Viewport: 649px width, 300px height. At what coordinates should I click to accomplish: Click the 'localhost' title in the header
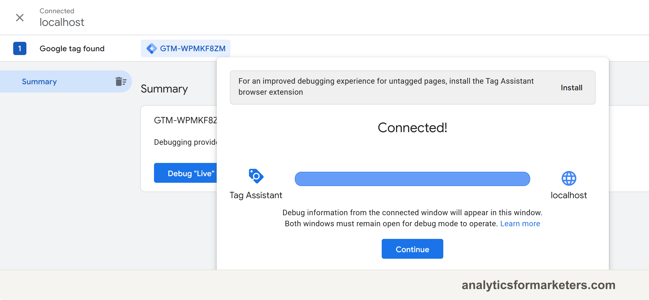[x=62, y=22]
